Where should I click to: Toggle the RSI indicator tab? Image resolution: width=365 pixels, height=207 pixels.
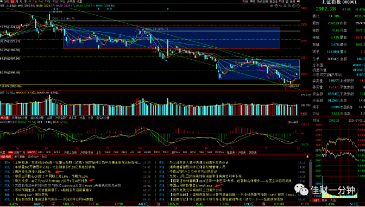[x=49, y=152]
